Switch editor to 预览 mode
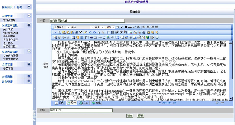This screenshot has height=125, width=235. point(96,103)
